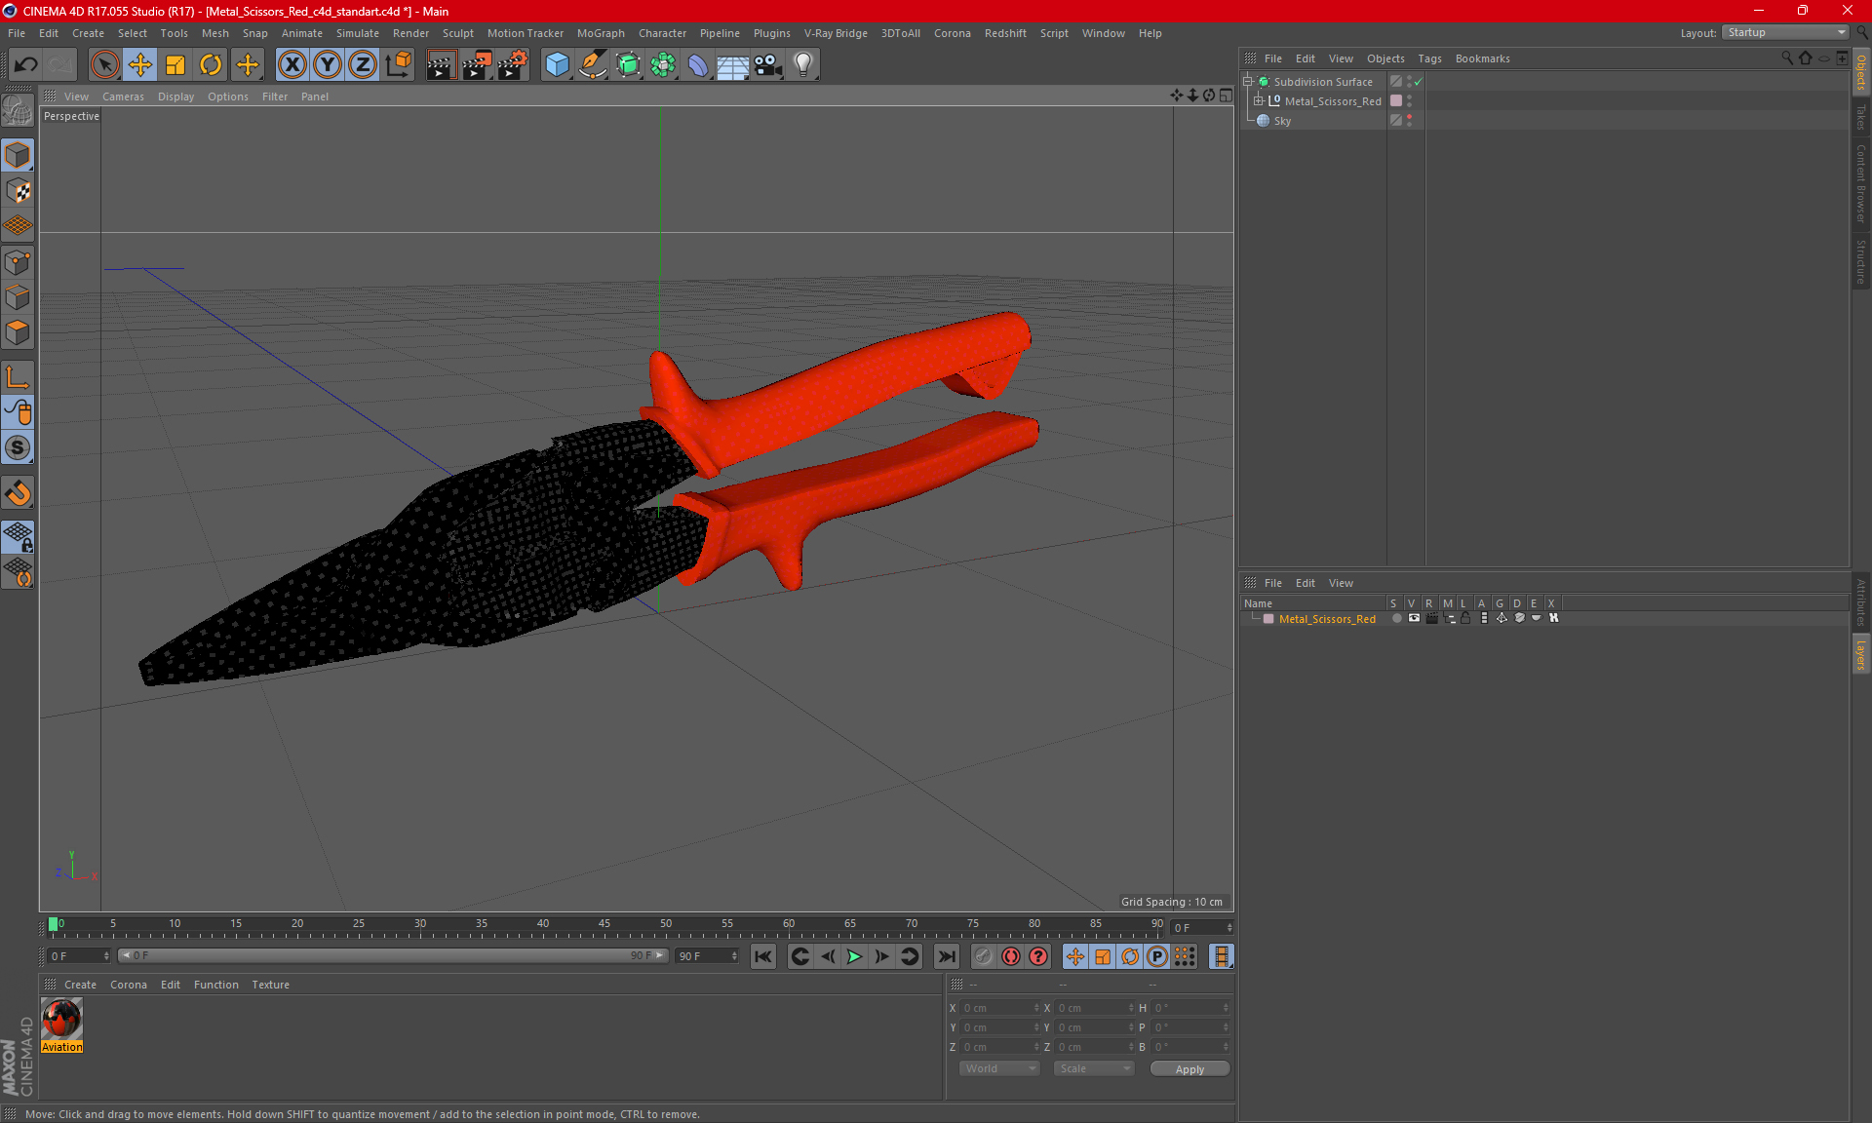Open the viewport Cameras menu
The height and width of the screenshot is (1123, 1872).
coord(123,97)
